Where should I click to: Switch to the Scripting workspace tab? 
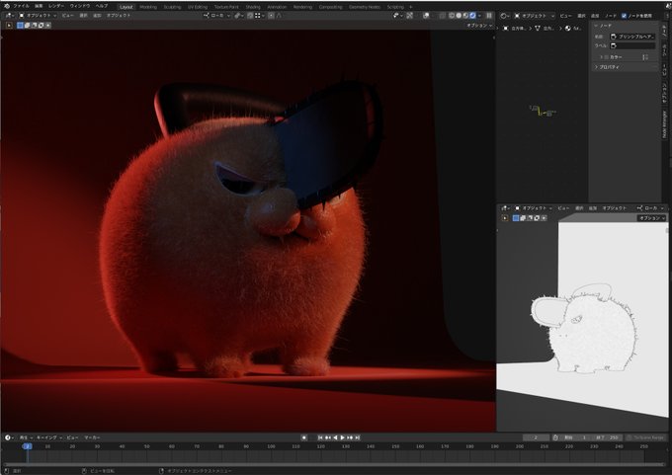395,7
